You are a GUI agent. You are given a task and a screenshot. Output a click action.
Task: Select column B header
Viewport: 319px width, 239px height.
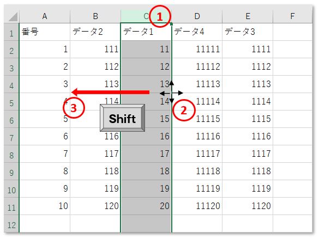[95, 16]
